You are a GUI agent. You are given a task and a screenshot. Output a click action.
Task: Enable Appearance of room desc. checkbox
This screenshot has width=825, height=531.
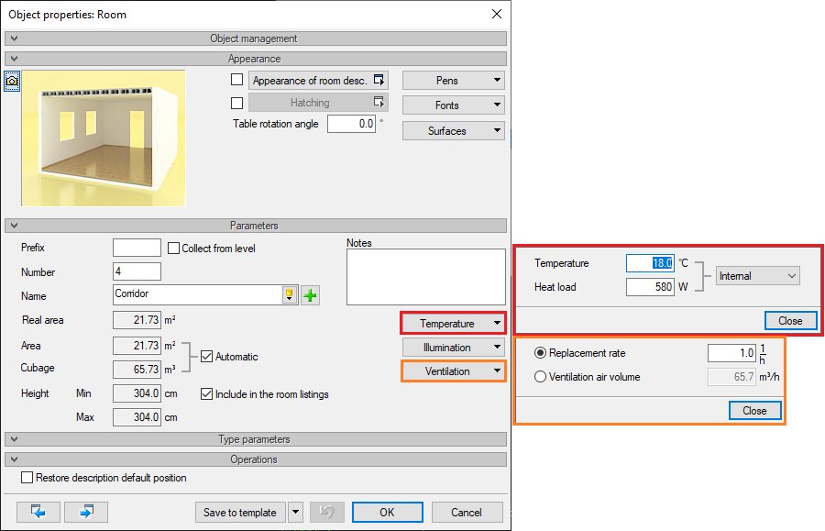tap(236, 80)
